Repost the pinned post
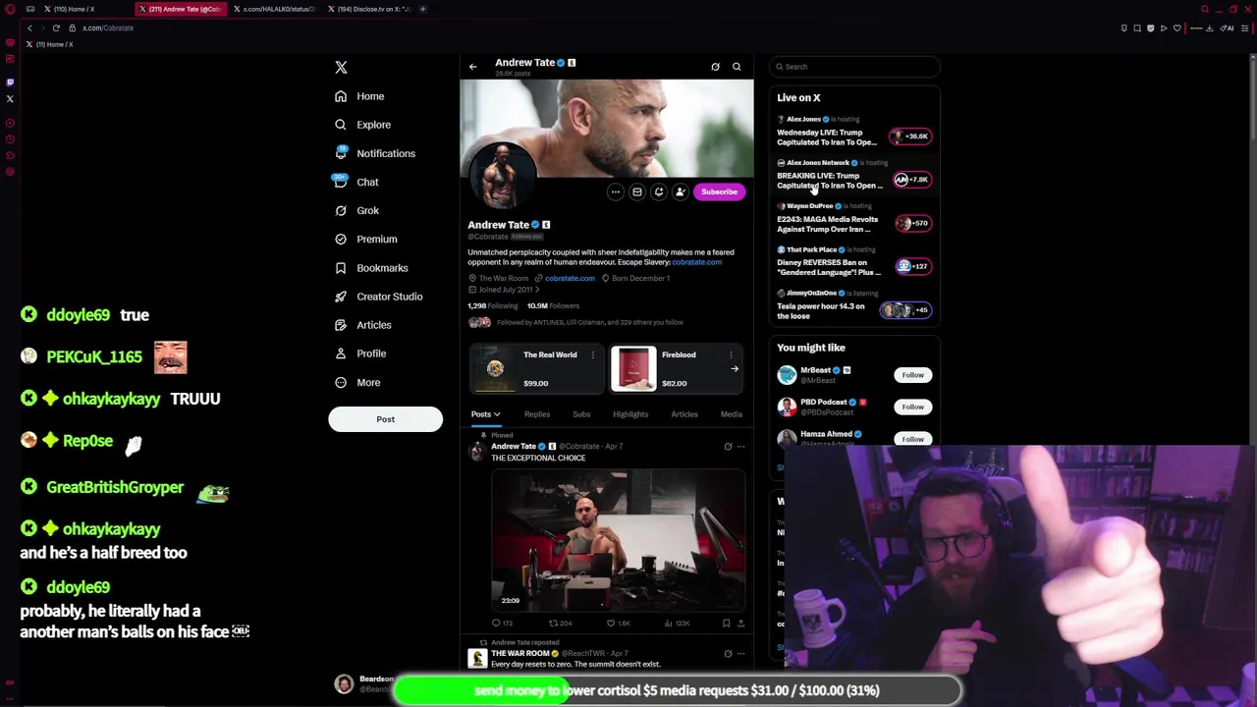 [x=559, y=624]
